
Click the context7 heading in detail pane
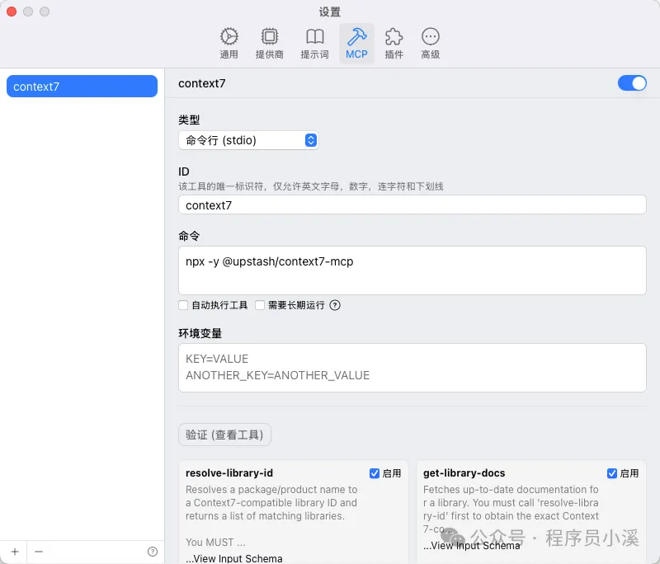click(202, 83)
